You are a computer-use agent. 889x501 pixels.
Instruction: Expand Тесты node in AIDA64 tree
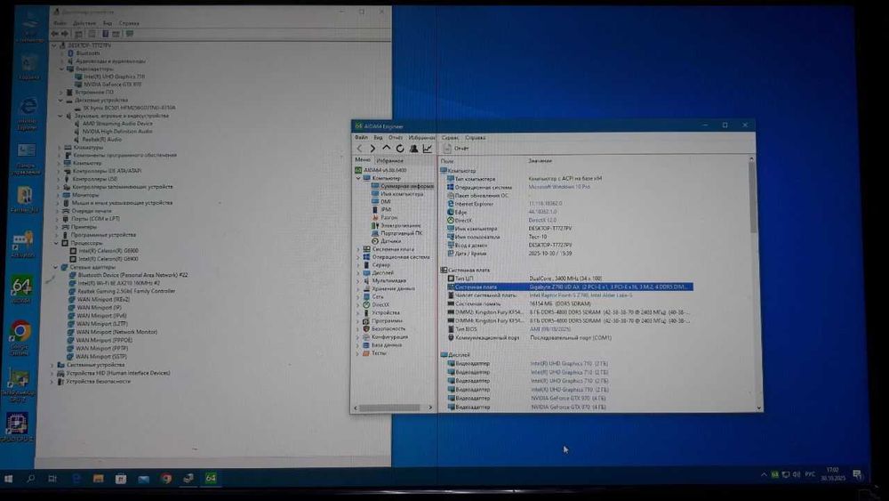click(x=358, y=353)
